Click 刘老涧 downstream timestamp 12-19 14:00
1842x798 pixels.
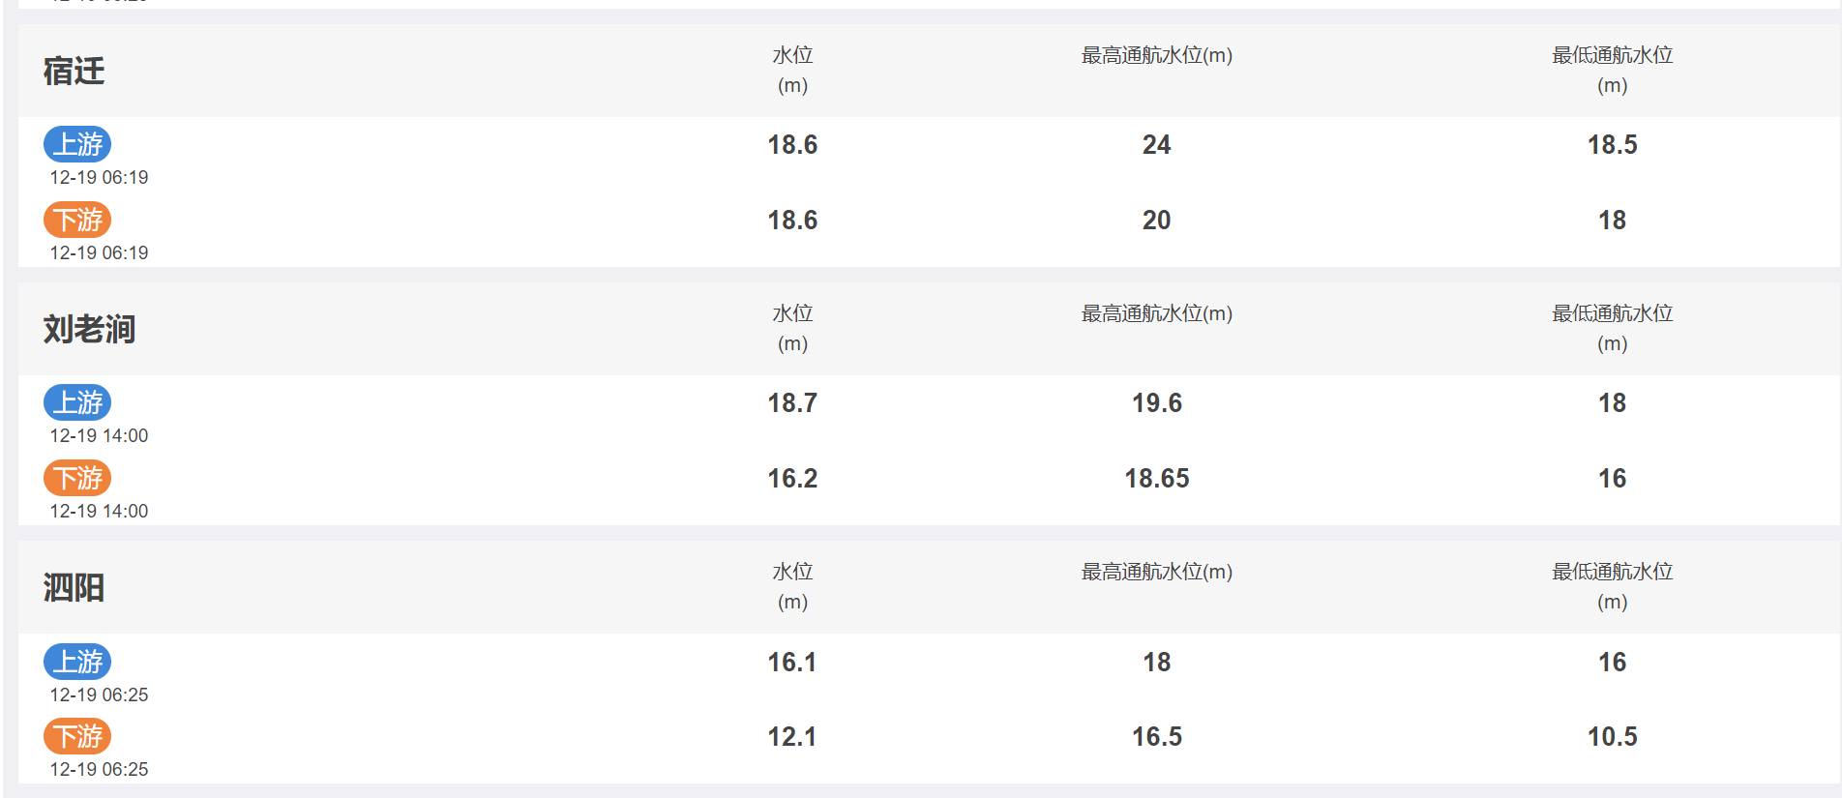99,511
